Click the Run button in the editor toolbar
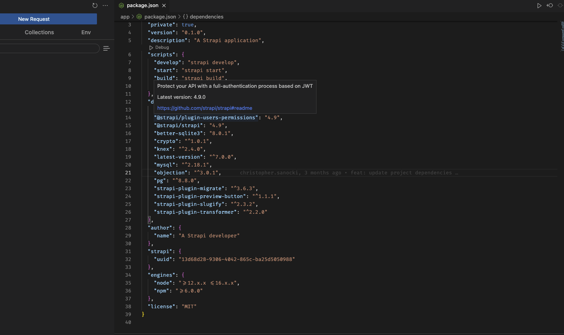564x335 pixels. 540,6
